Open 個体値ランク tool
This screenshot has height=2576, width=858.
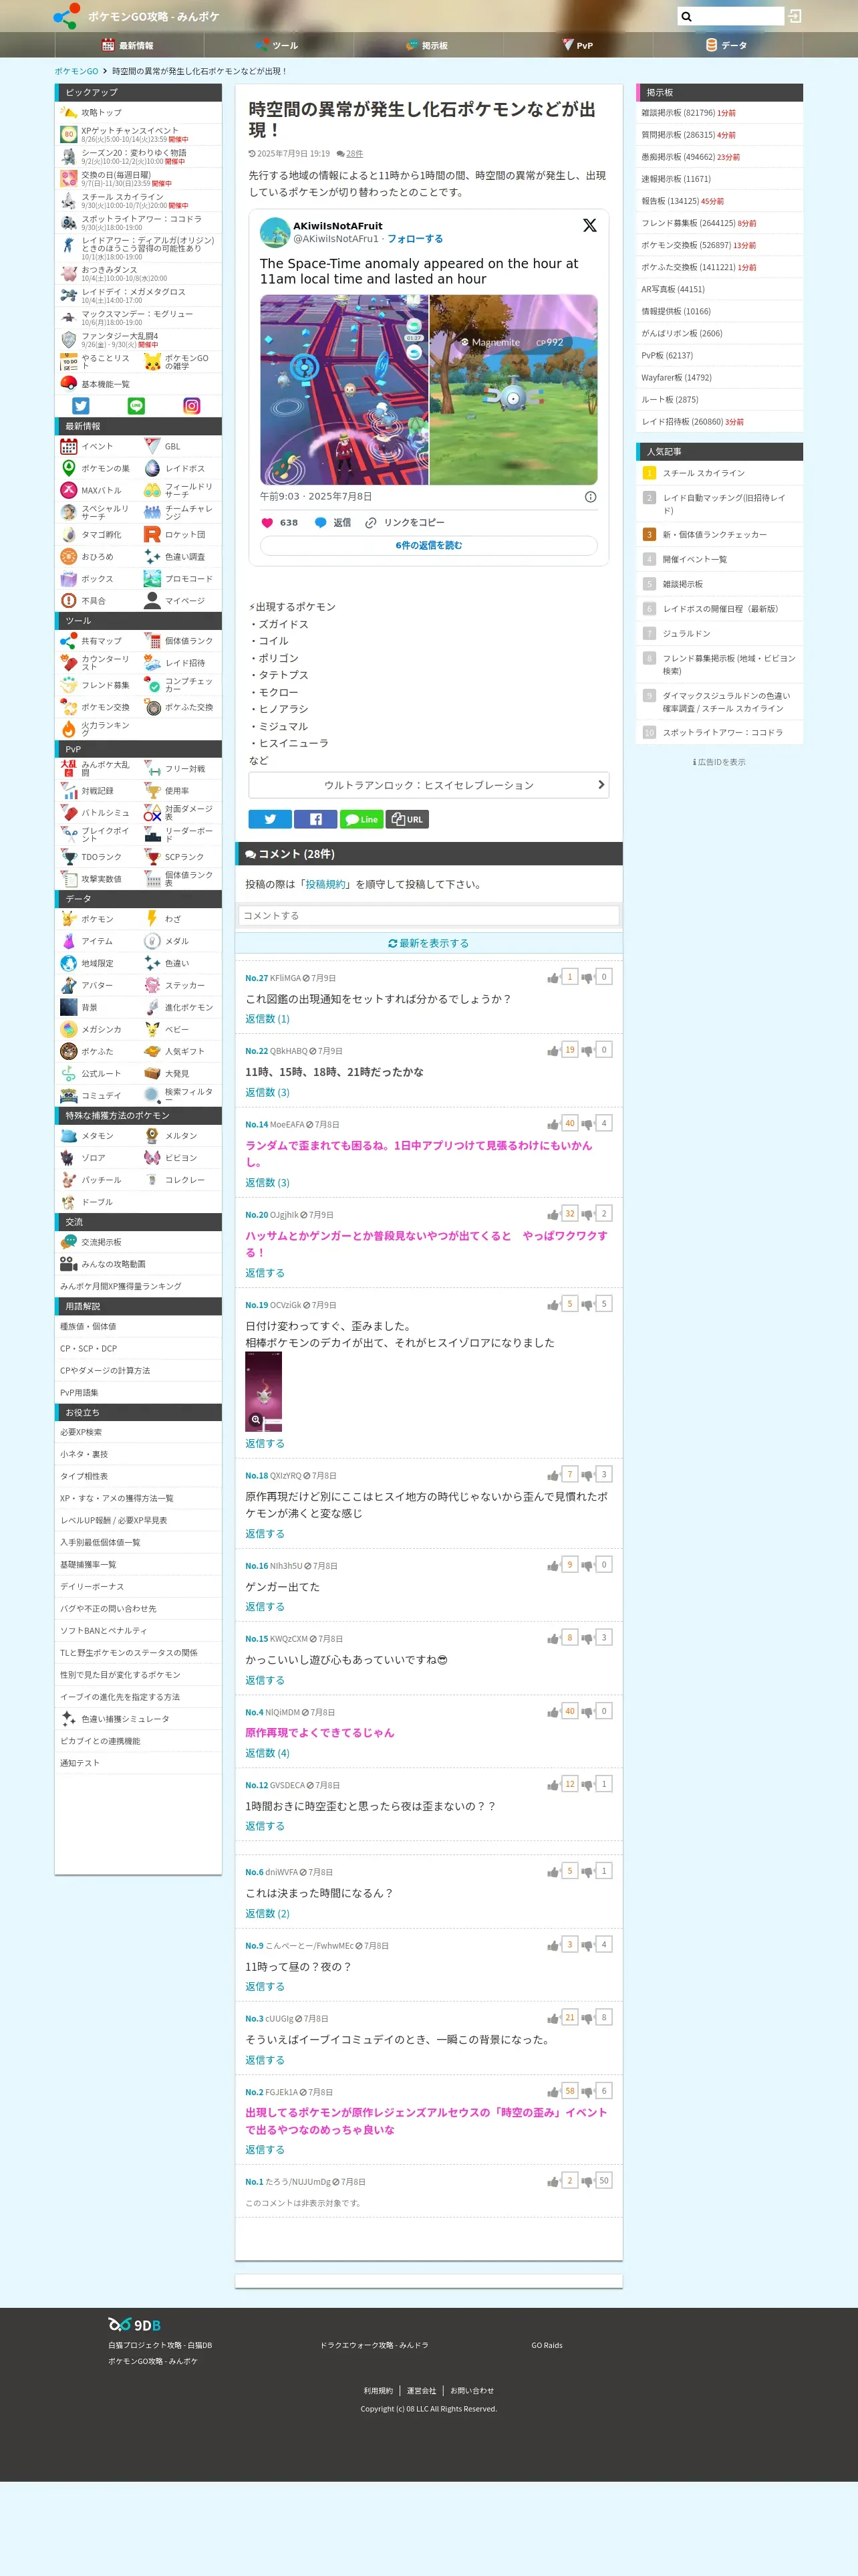[180, 641]
